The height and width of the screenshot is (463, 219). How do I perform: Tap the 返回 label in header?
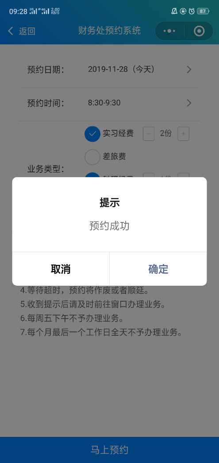[x=27, y=31]
